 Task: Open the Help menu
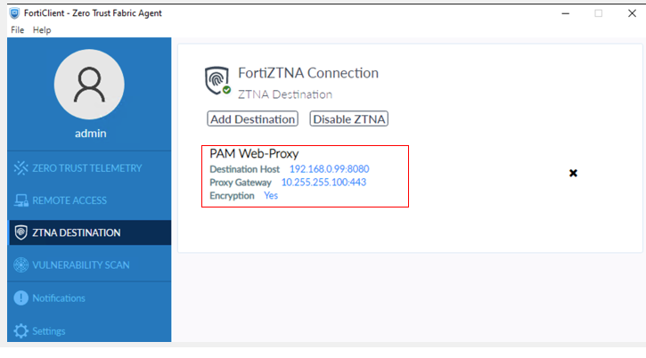click(x=42, y=30)
